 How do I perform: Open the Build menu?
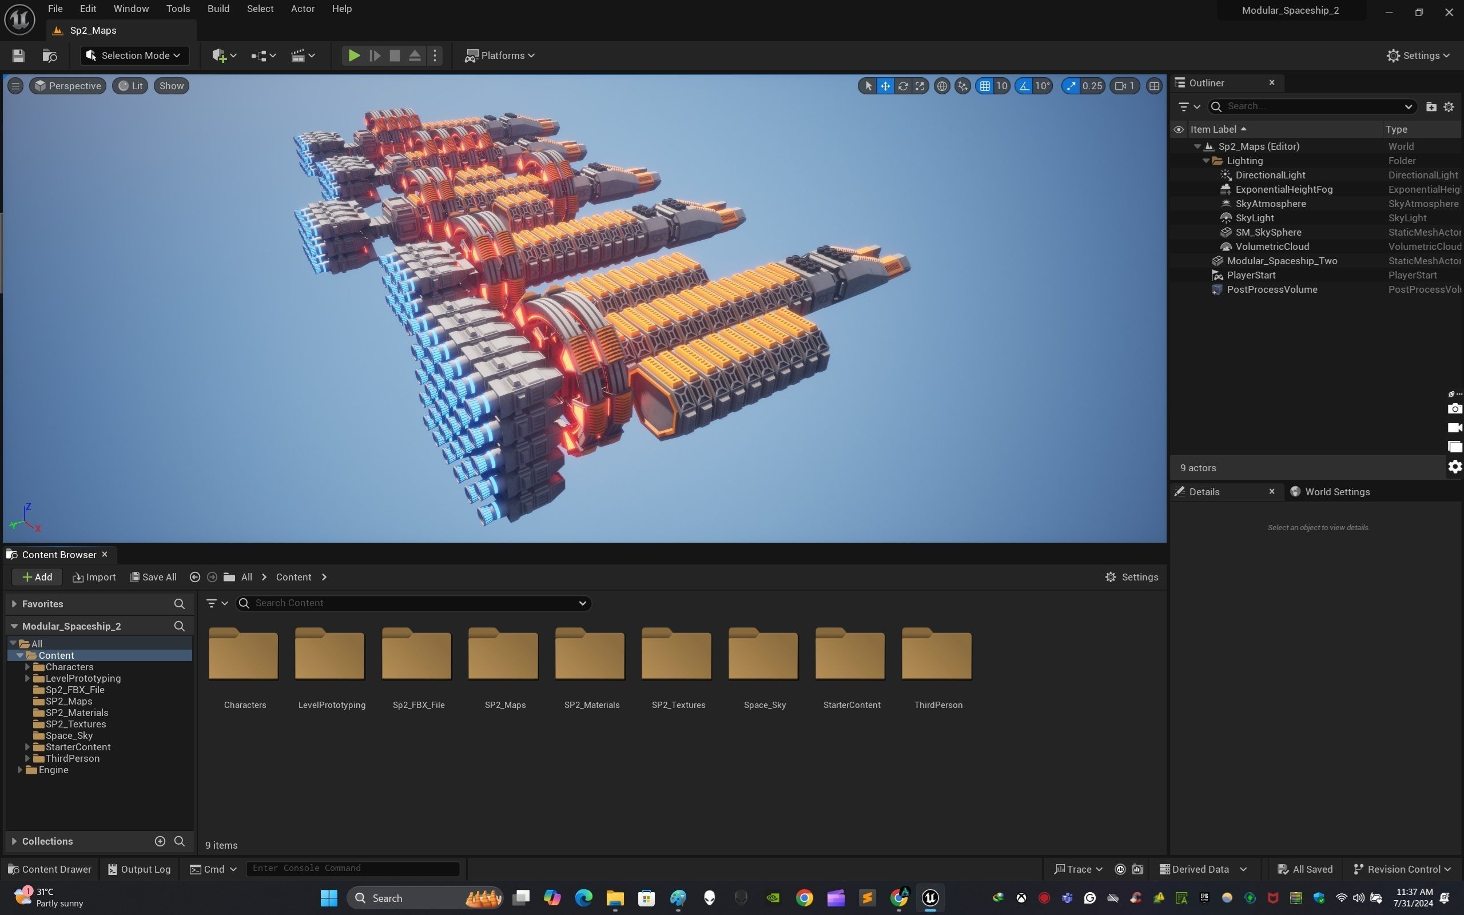click(218, 9)
